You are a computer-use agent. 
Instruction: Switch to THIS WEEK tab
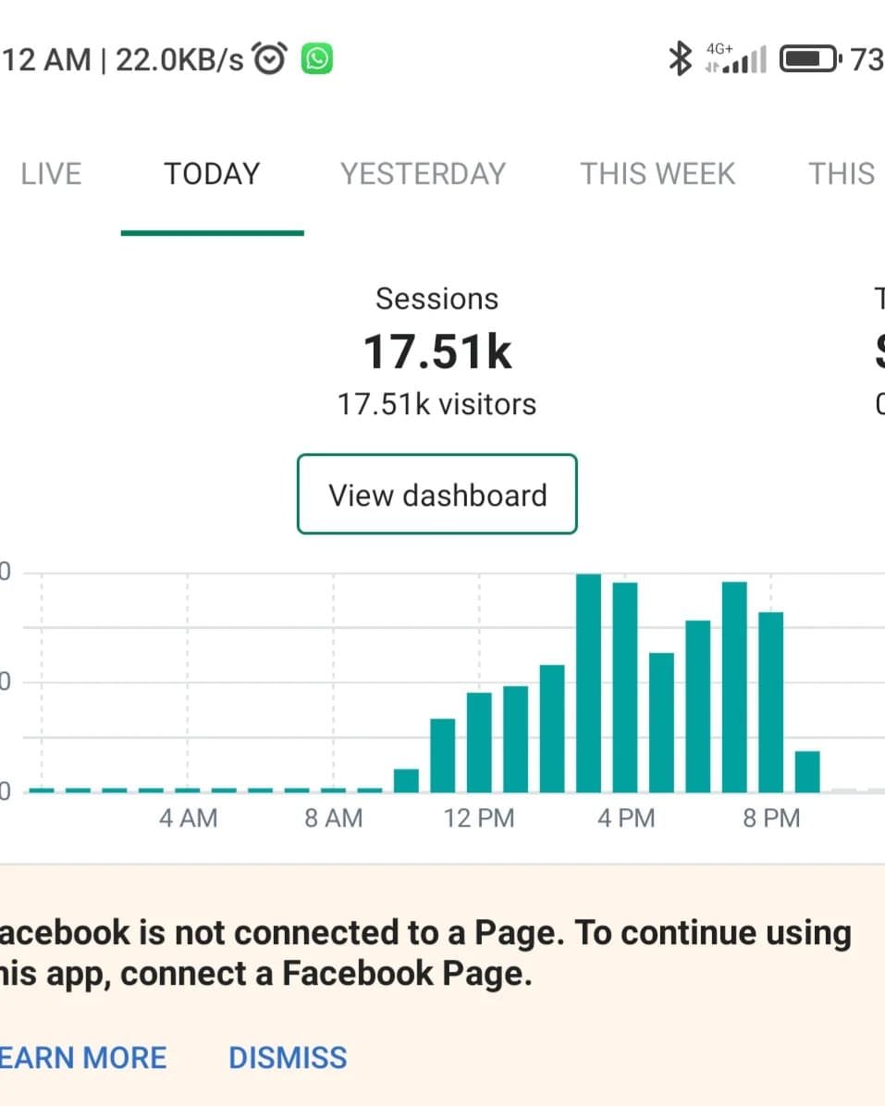658,174
